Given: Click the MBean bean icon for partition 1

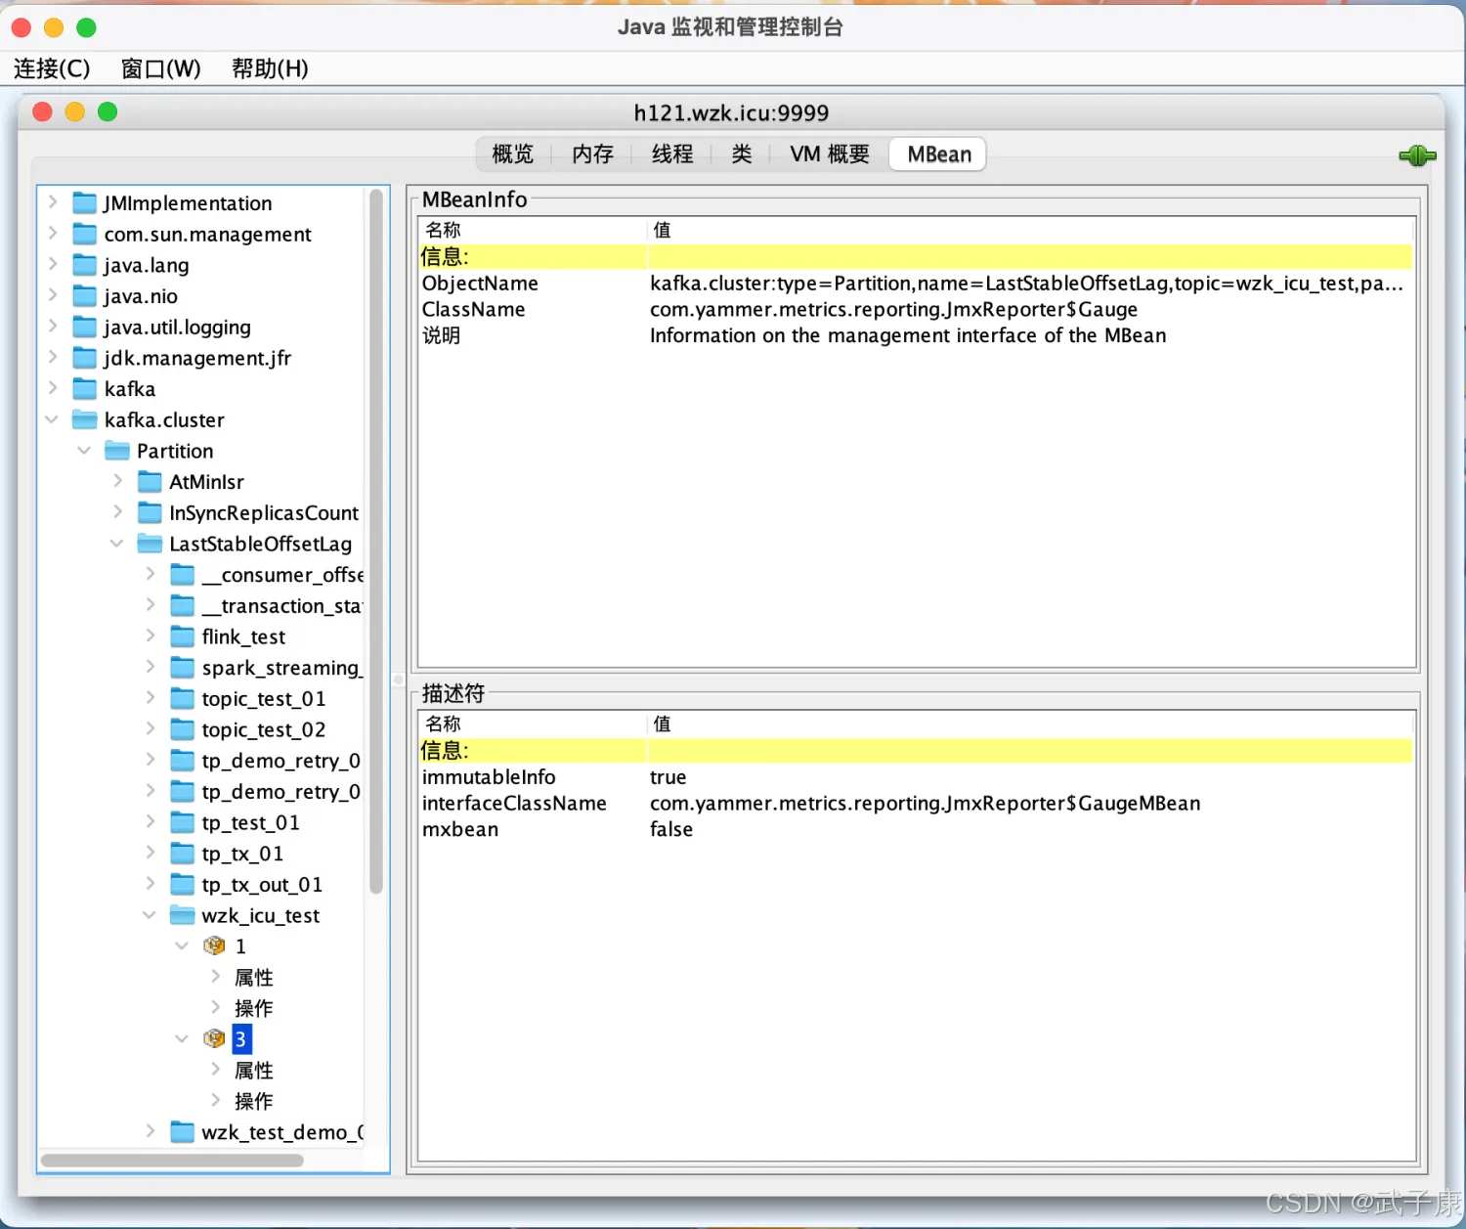Looking at the screenshot, I should click(x=214, y=946).
